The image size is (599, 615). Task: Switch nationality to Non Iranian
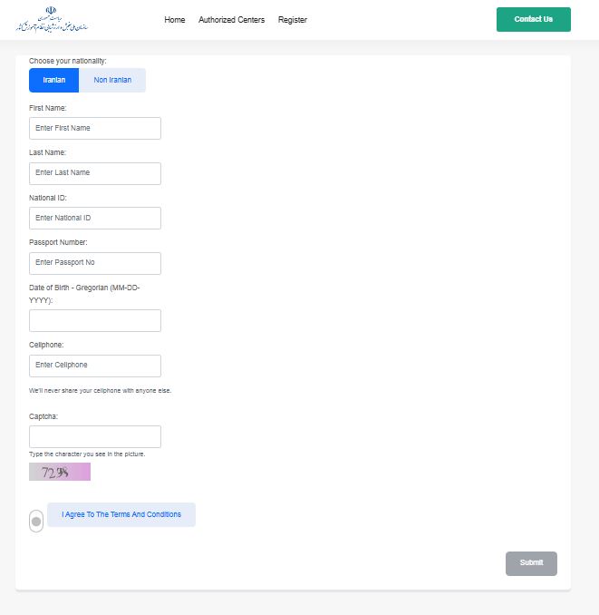pos(112,81)
